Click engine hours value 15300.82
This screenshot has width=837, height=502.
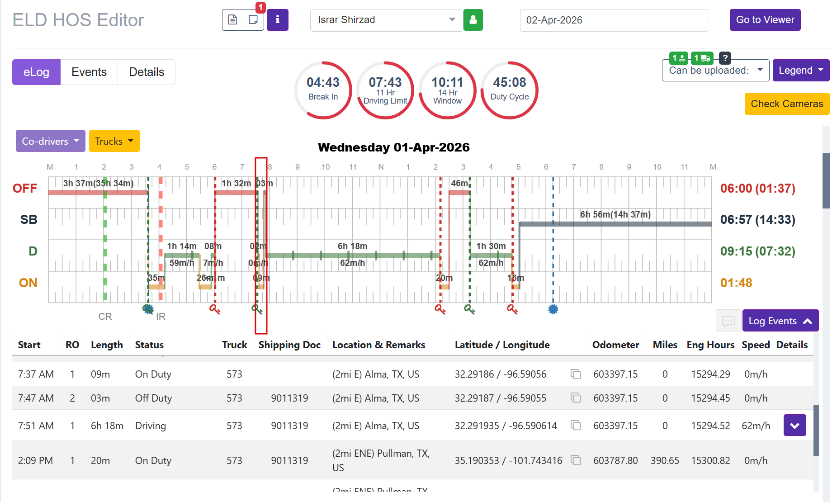click(x=710, y=460)
